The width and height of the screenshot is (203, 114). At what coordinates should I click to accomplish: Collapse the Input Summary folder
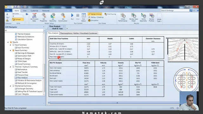(x=10, y=45)
